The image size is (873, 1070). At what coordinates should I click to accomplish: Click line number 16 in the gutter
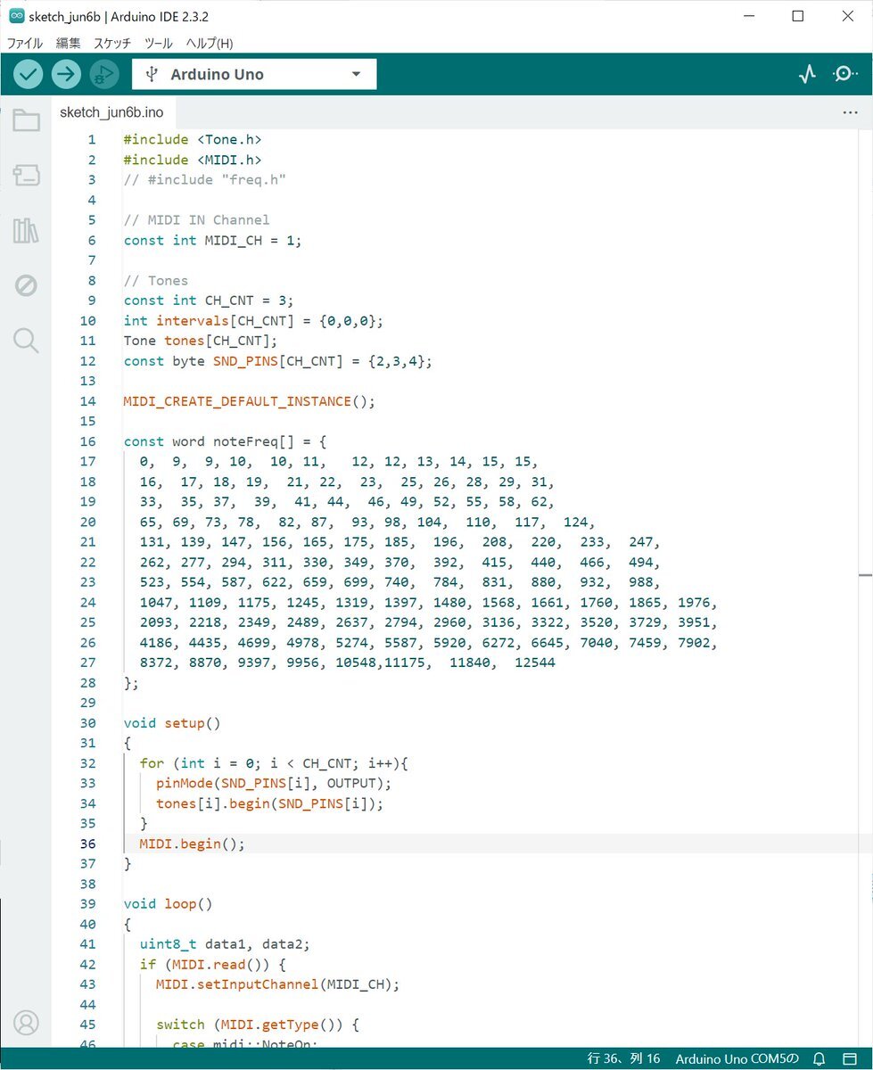(87, 441)
